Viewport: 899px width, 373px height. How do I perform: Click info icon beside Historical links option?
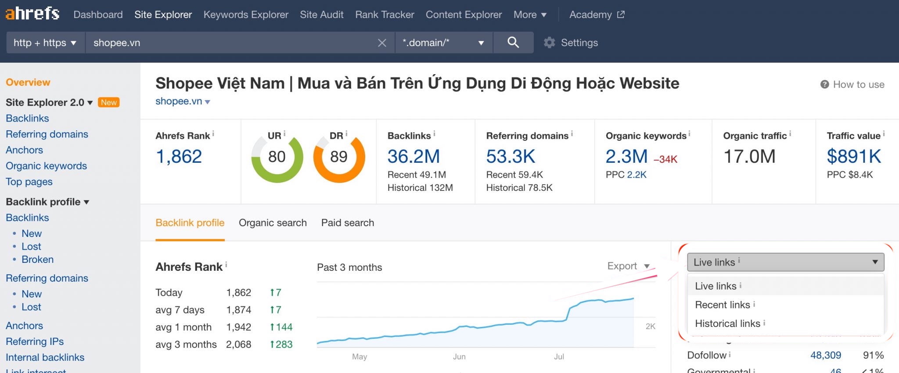(x=764, y=323)
